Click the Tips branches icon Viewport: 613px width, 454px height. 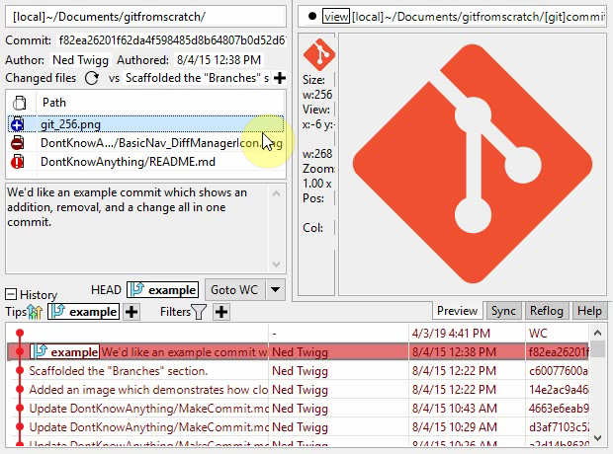tap(35, 312)
